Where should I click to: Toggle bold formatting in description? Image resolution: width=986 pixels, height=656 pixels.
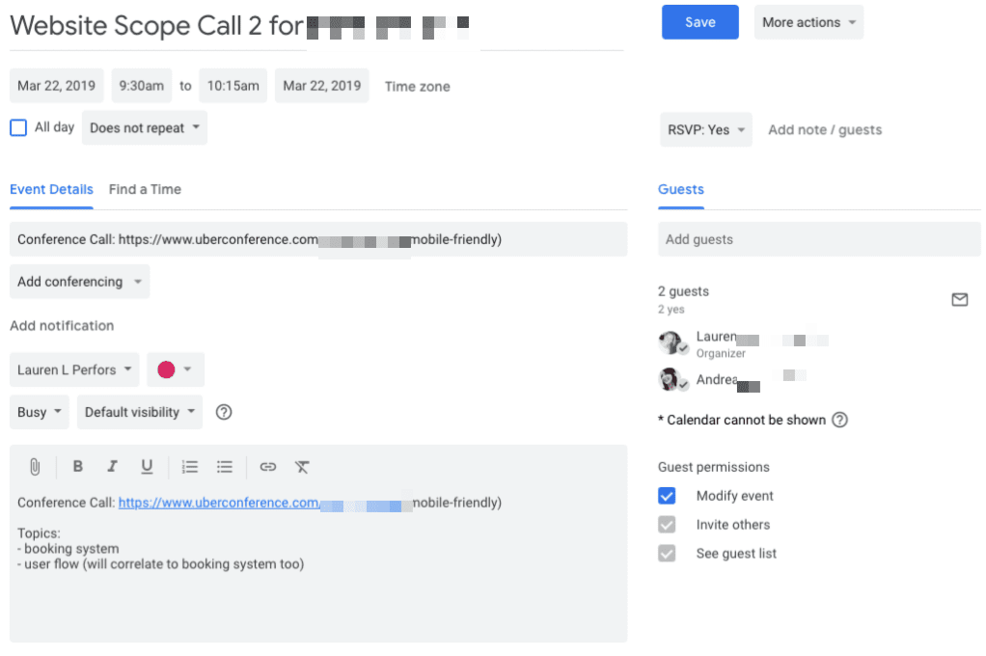point(78,467)
